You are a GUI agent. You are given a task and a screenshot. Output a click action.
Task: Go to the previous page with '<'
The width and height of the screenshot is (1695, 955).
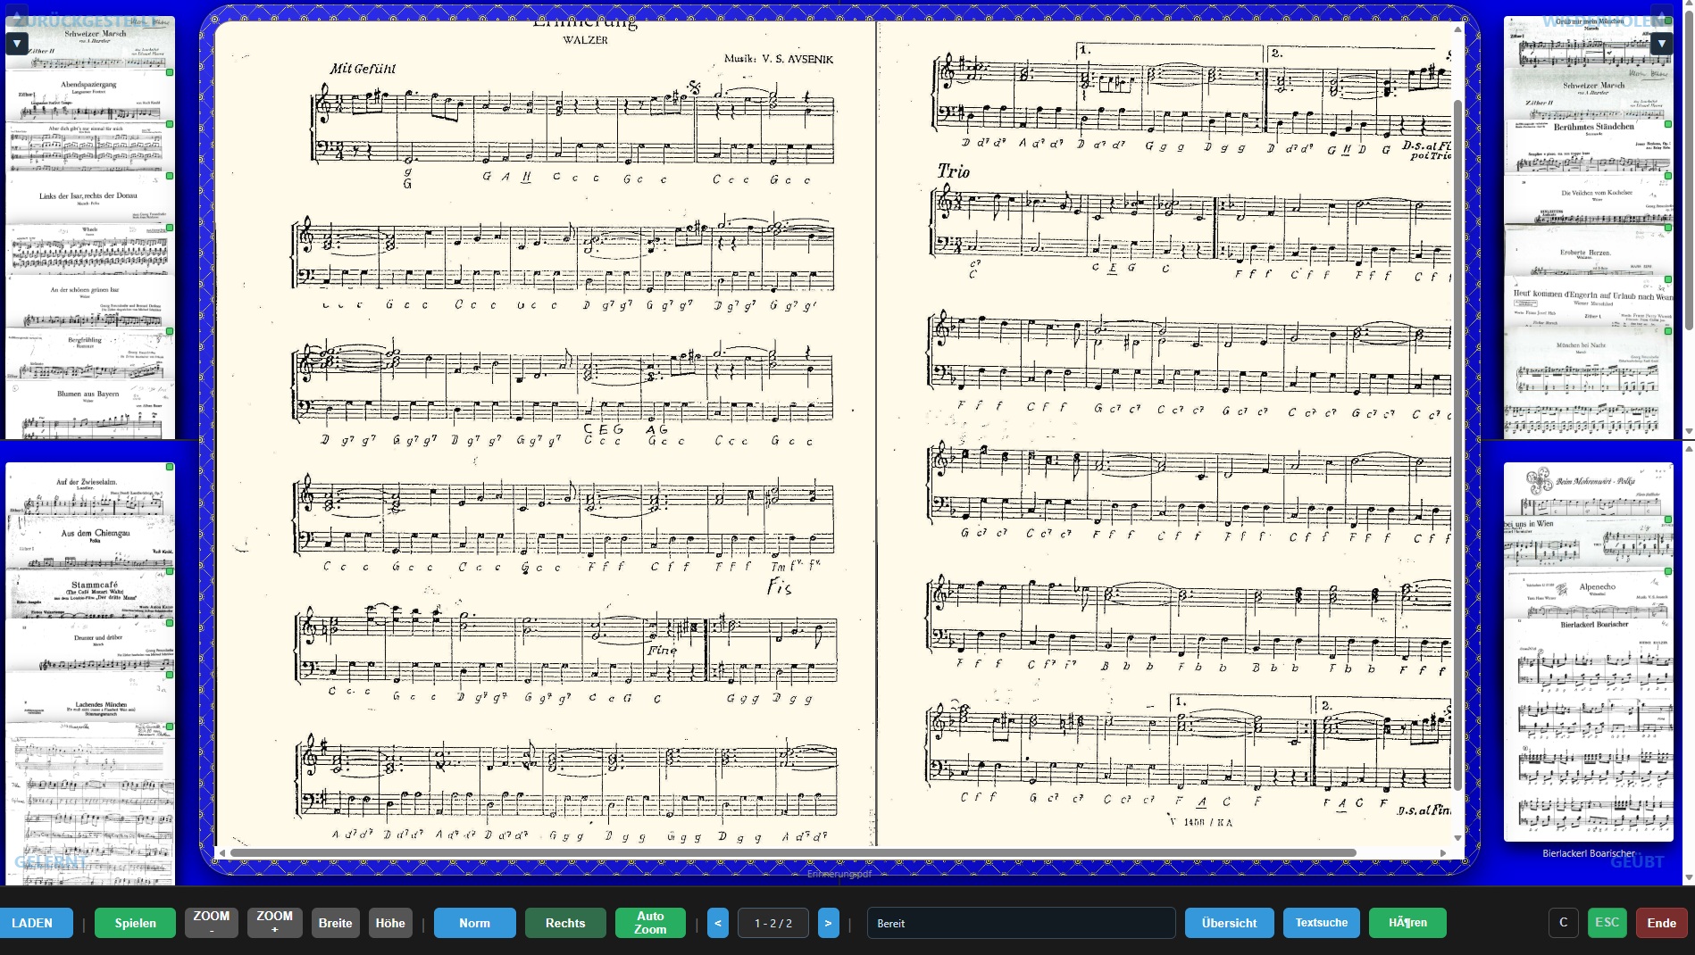coord(718,923)
